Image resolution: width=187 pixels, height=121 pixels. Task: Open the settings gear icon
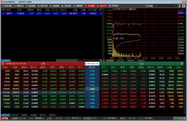[x=184, y=6]
